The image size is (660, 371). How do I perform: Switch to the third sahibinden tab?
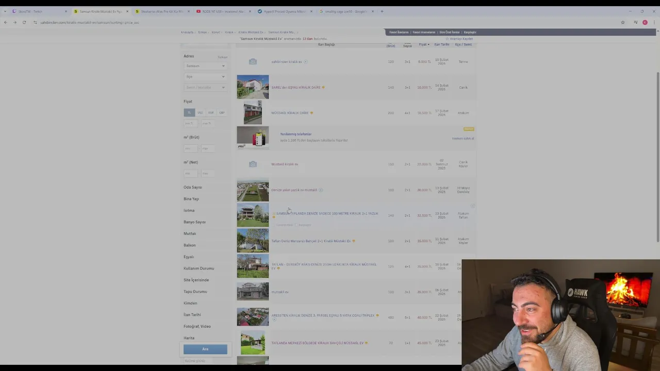(162, 11)
